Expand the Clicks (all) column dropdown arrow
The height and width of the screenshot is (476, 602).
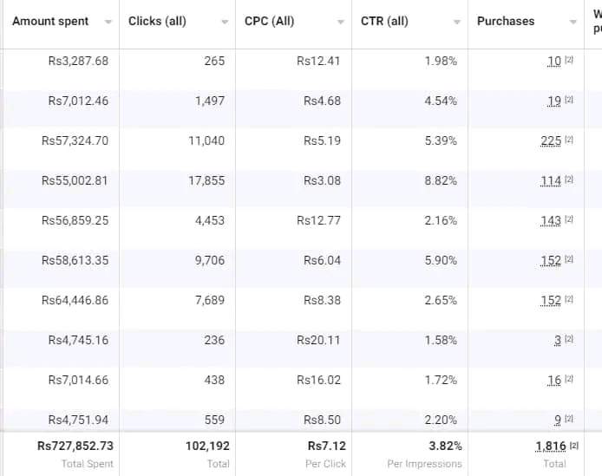click(224, 22)
